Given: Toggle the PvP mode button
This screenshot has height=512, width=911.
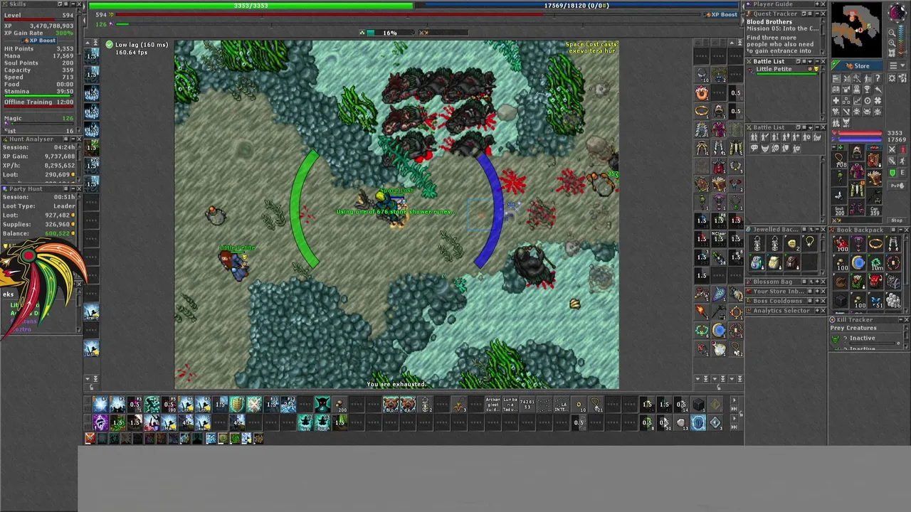Looking at the screenshot, I should point(897,186).
